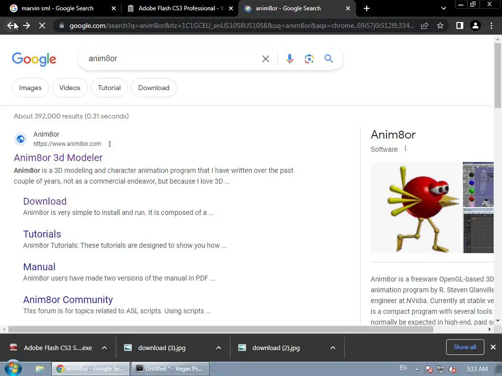Image resolution: width=502 pixels, height=376 pixels.
Task: Click the padlock site info icon
Action: (62, 25)
